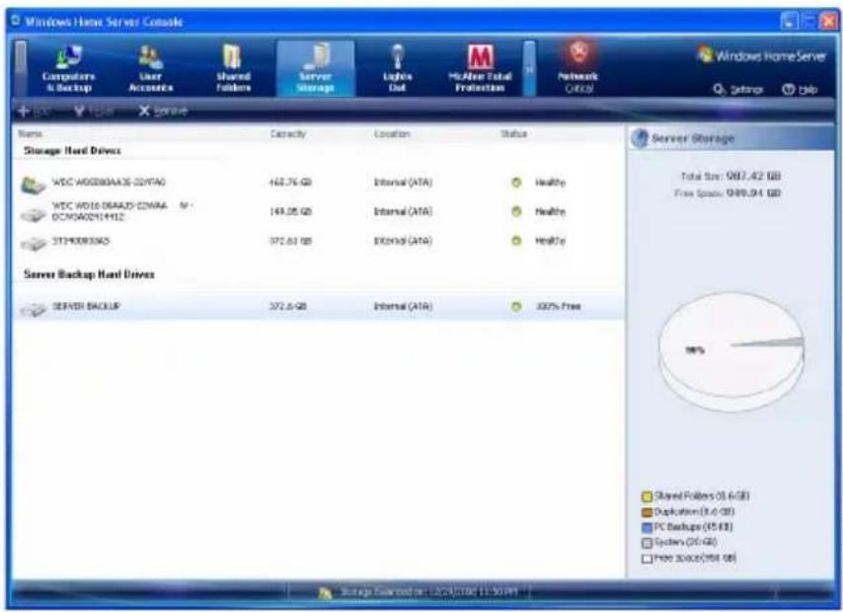The image size is (843, 612).
Task: Click the green status icon of ST drive
Action: (516, 241)
